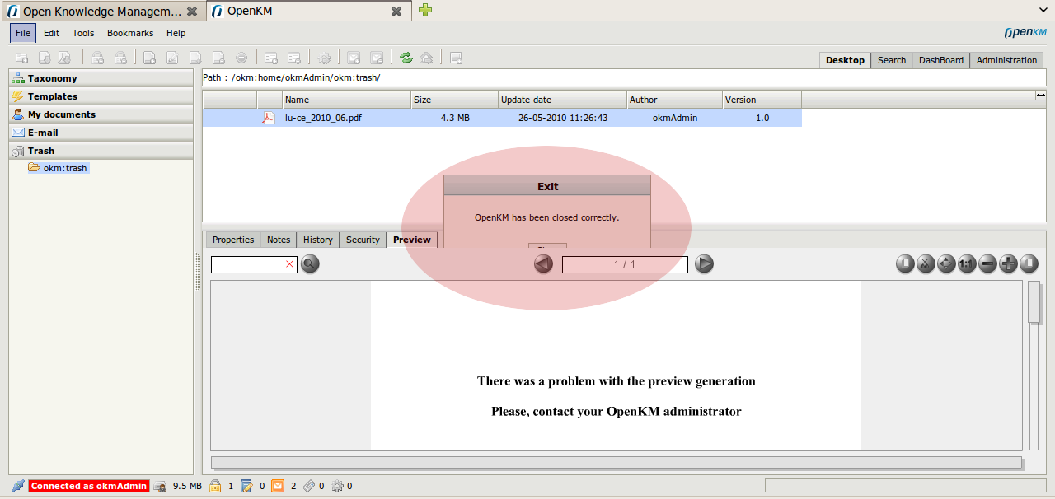The width and height of the screenshot is (1055, 499).
Task: Click the column resize arrows icon
Action: pyautogui.click(x=1040, y=96)
